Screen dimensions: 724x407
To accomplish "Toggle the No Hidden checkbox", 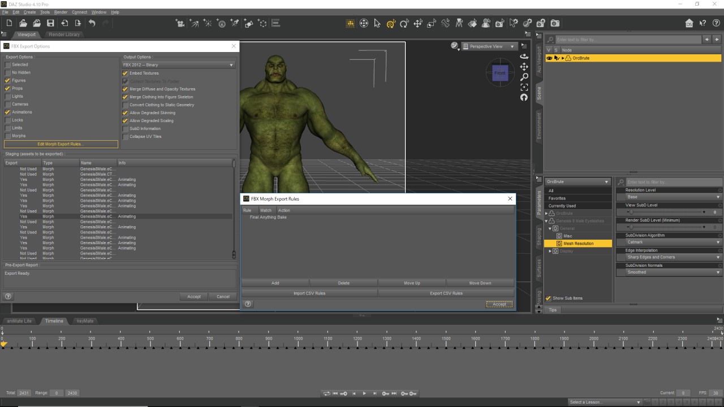I will coord(8,72).
